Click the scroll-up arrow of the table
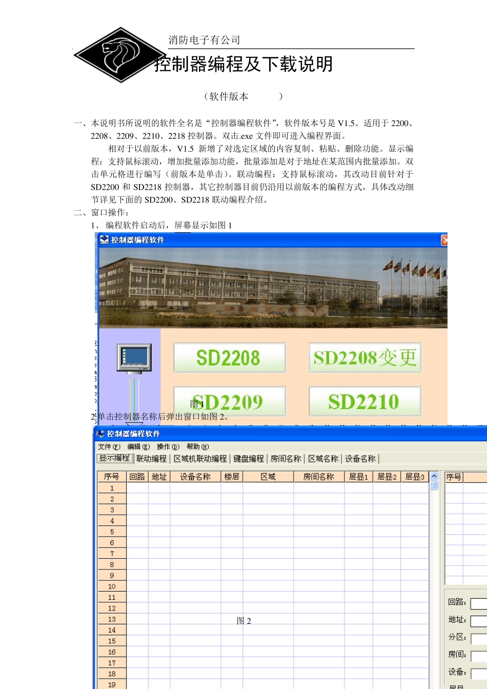487x689 pixels. [x=434, y=476]
